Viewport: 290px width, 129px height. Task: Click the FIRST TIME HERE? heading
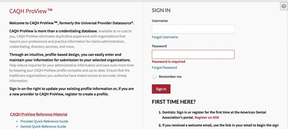pos(174,102)
